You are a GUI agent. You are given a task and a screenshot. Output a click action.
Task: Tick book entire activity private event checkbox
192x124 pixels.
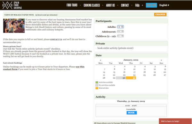96,48
